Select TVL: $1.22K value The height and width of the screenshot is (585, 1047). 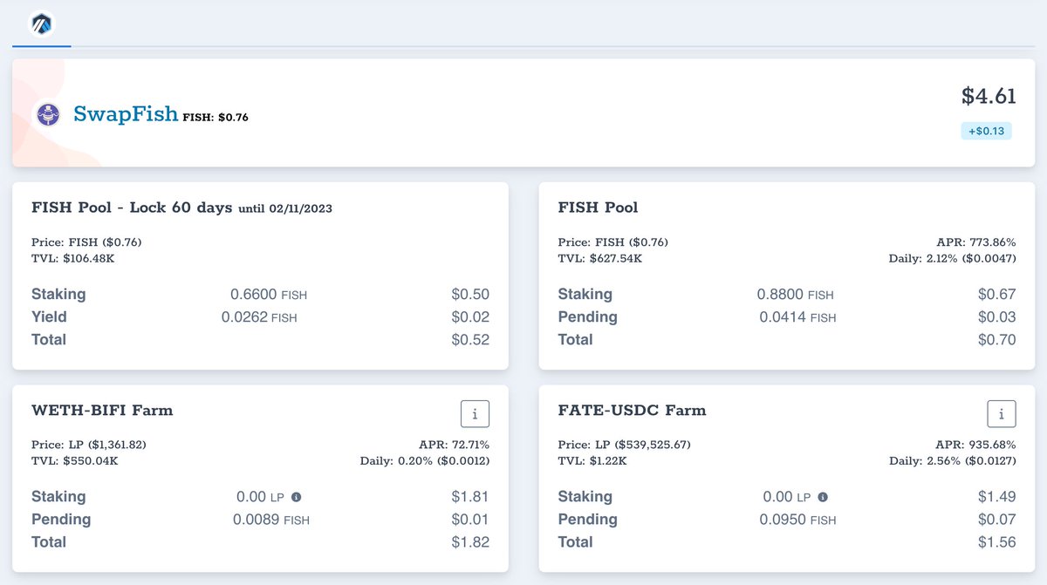click(x=593, y=460)
